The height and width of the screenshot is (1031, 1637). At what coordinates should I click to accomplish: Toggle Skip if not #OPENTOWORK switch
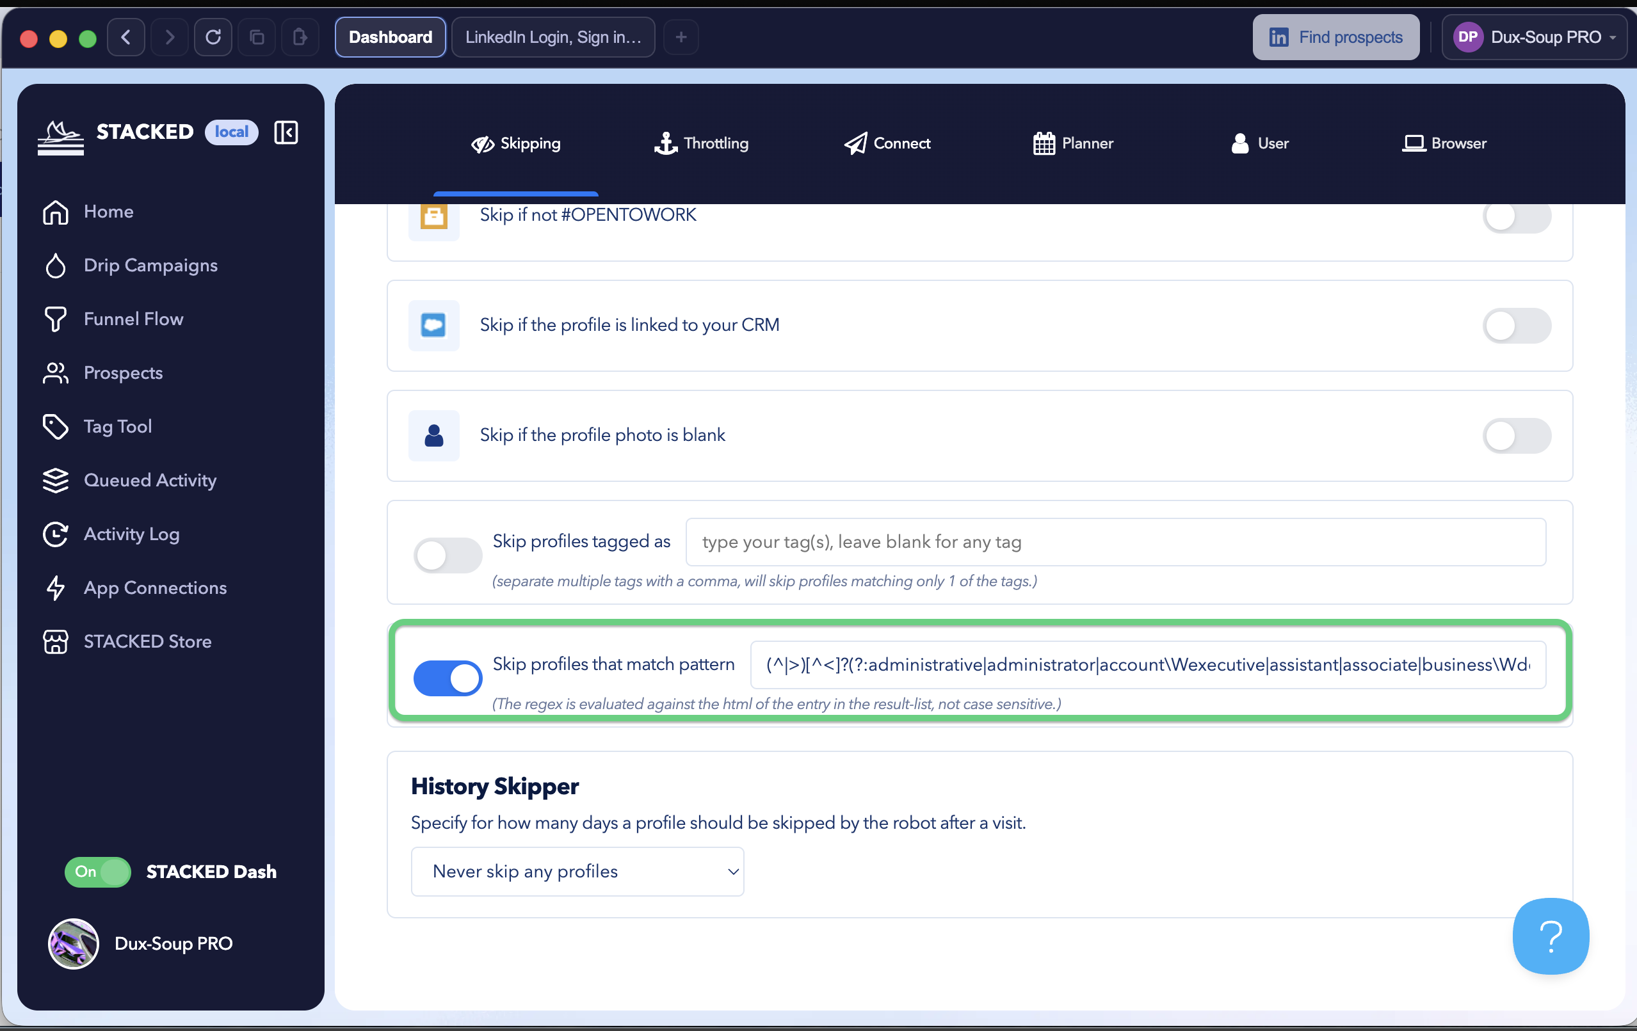(1517, 218)
